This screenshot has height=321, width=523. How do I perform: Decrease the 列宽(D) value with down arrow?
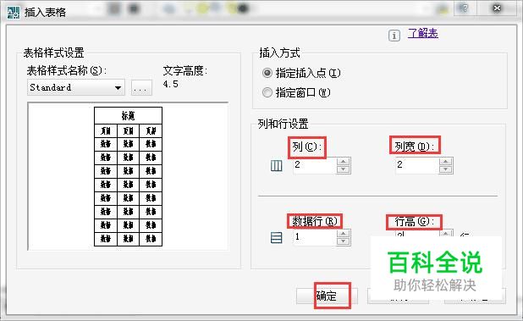(446, 169)
